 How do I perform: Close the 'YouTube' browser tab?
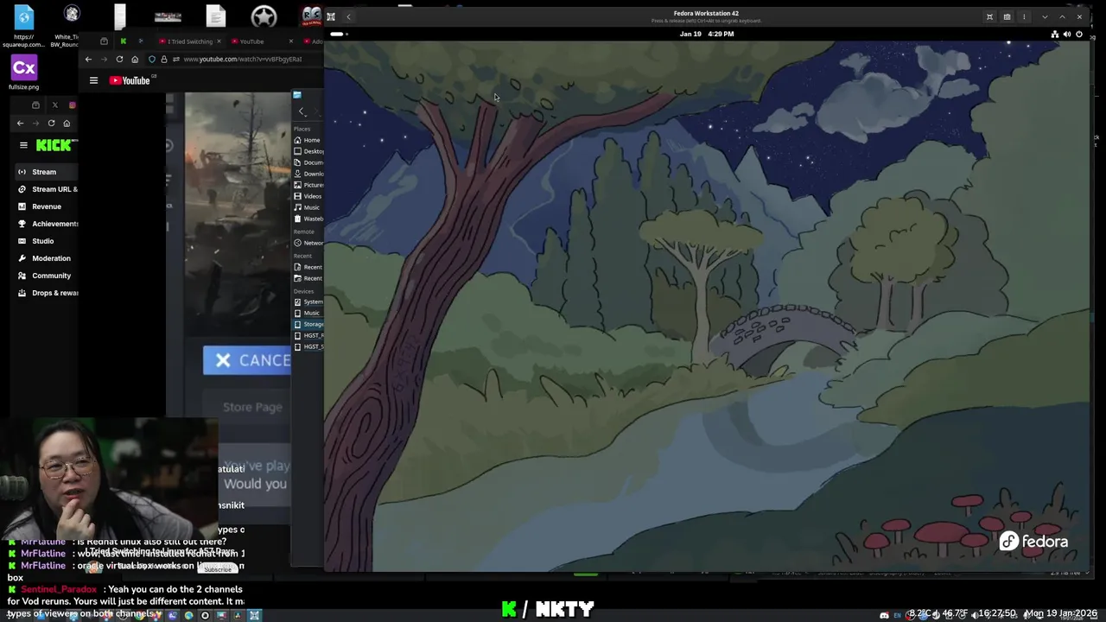click(x=290, y=41)
